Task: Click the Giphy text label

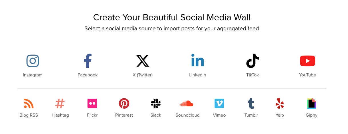Action: pos(311,115)
